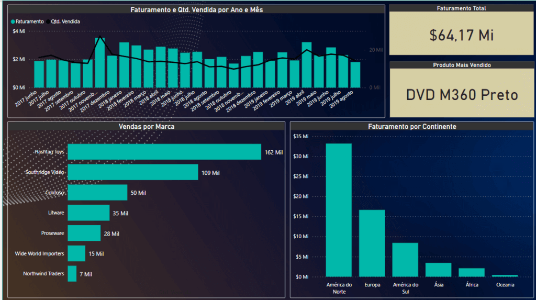The height and width of the screenshot is (300, 536).
Task: Click the Europa revenue column
Action: pos(372,243)
